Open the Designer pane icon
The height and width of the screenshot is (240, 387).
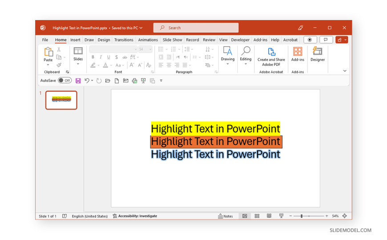tap(318, 51)
